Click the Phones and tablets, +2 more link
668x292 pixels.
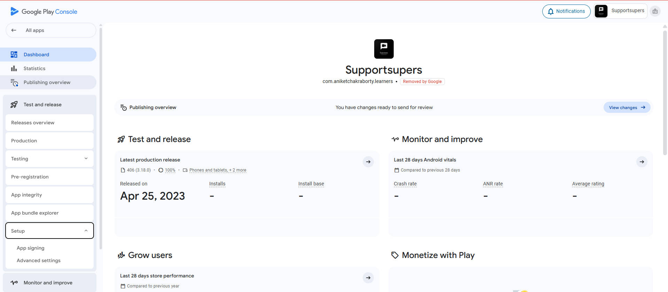pyautogui.click(x=218, y=170)
